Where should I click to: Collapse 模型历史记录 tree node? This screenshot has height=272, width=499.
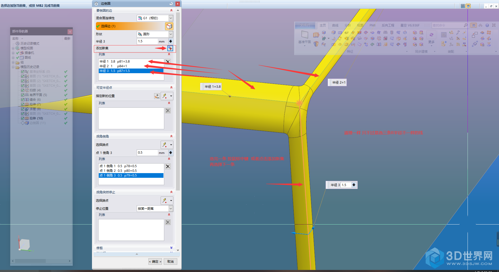[13, 67]
